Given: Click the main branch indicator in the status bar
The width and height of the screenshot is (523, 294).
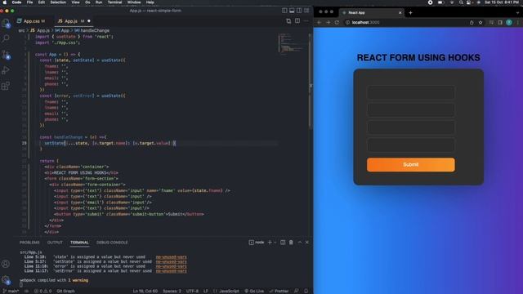Looking at the screenshot, I should (x=11, y=291).
